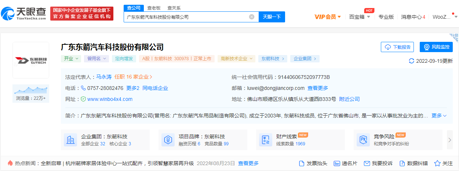
Task: Click the 天眼一下 search button
Action: click(x=272, y=17)
